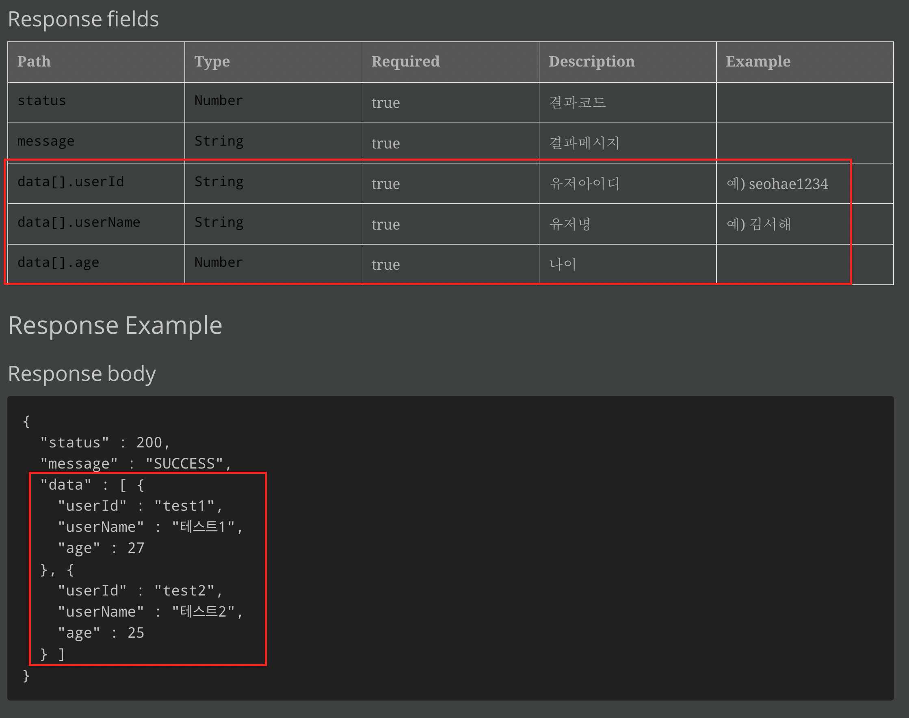Select the status path cell
This screenshot has height=718, width=909.
[x=42, y=101]
